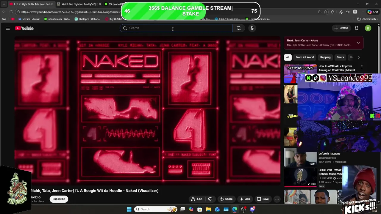381x214 pixels.
Task: Dislike this video
Action: [x=210, y=199]
